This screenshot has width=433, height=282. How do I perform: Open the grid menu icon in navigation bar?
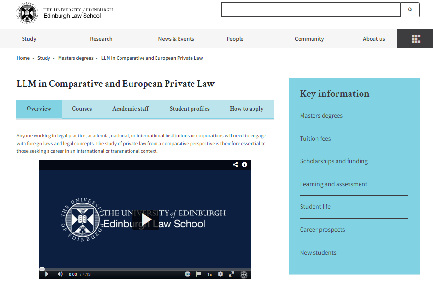416,39
